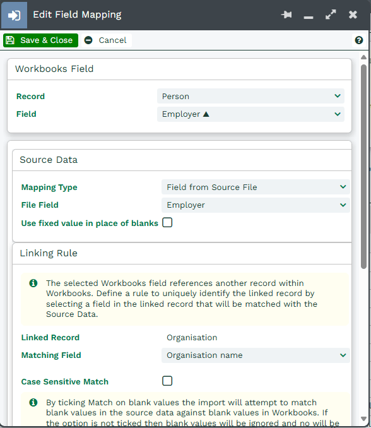Viewport: 371px width, 428px height.
Task: Open help via the question mark icon
Action: [x=359, y=40]
